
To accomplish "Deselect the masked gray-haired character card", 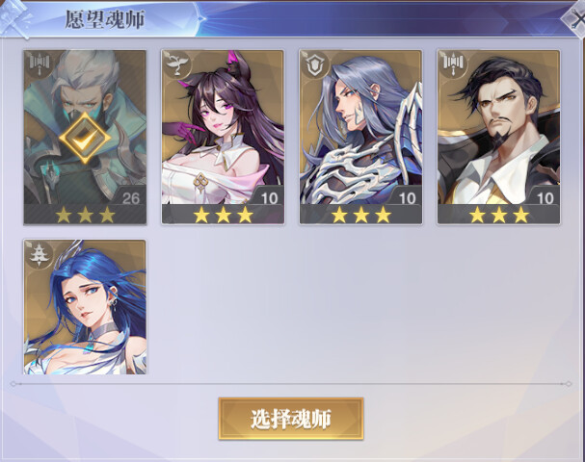I will [x=85, y=137].
